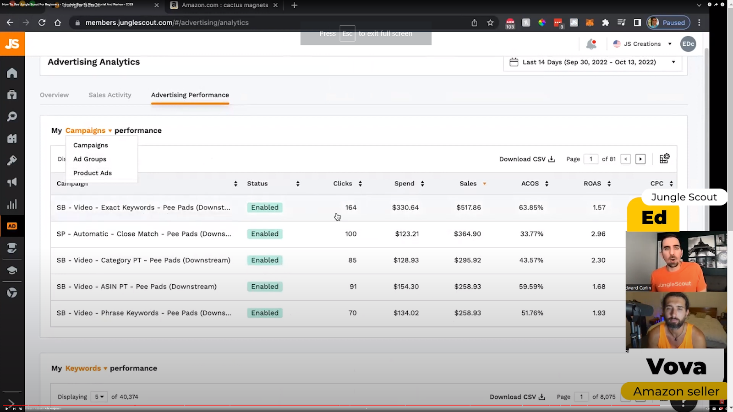733x412 pixels.
Task: Select the AD advertising sidebar icon
Action: (12, 226)
